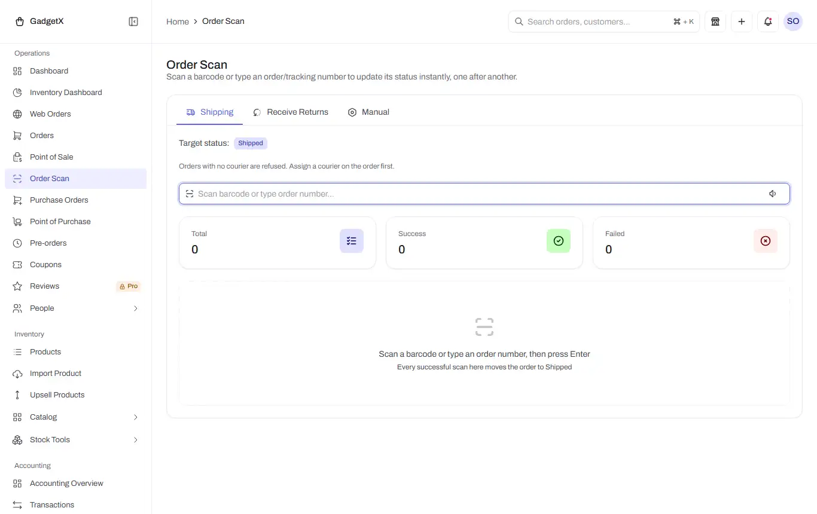This screenshot has width=817, height=514.
Task: Click the Home breadcrumb link
Action: [x=178, y=22]
